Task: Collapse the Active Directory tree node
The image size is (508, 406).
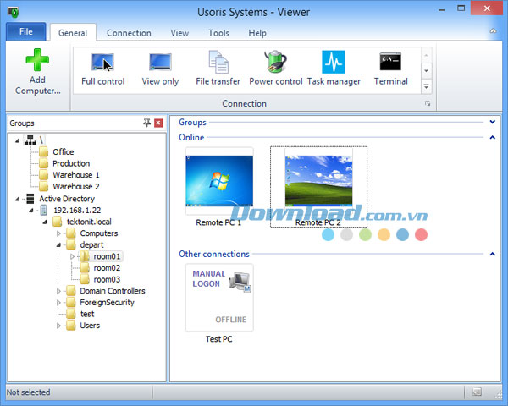Action: 18,199
